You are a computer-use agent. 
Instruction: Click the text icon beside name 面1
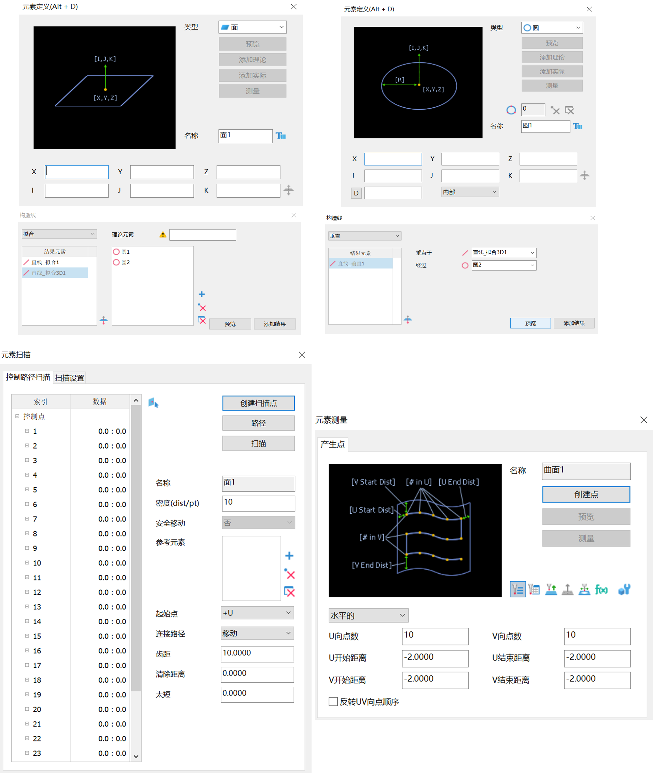(281, 136)
